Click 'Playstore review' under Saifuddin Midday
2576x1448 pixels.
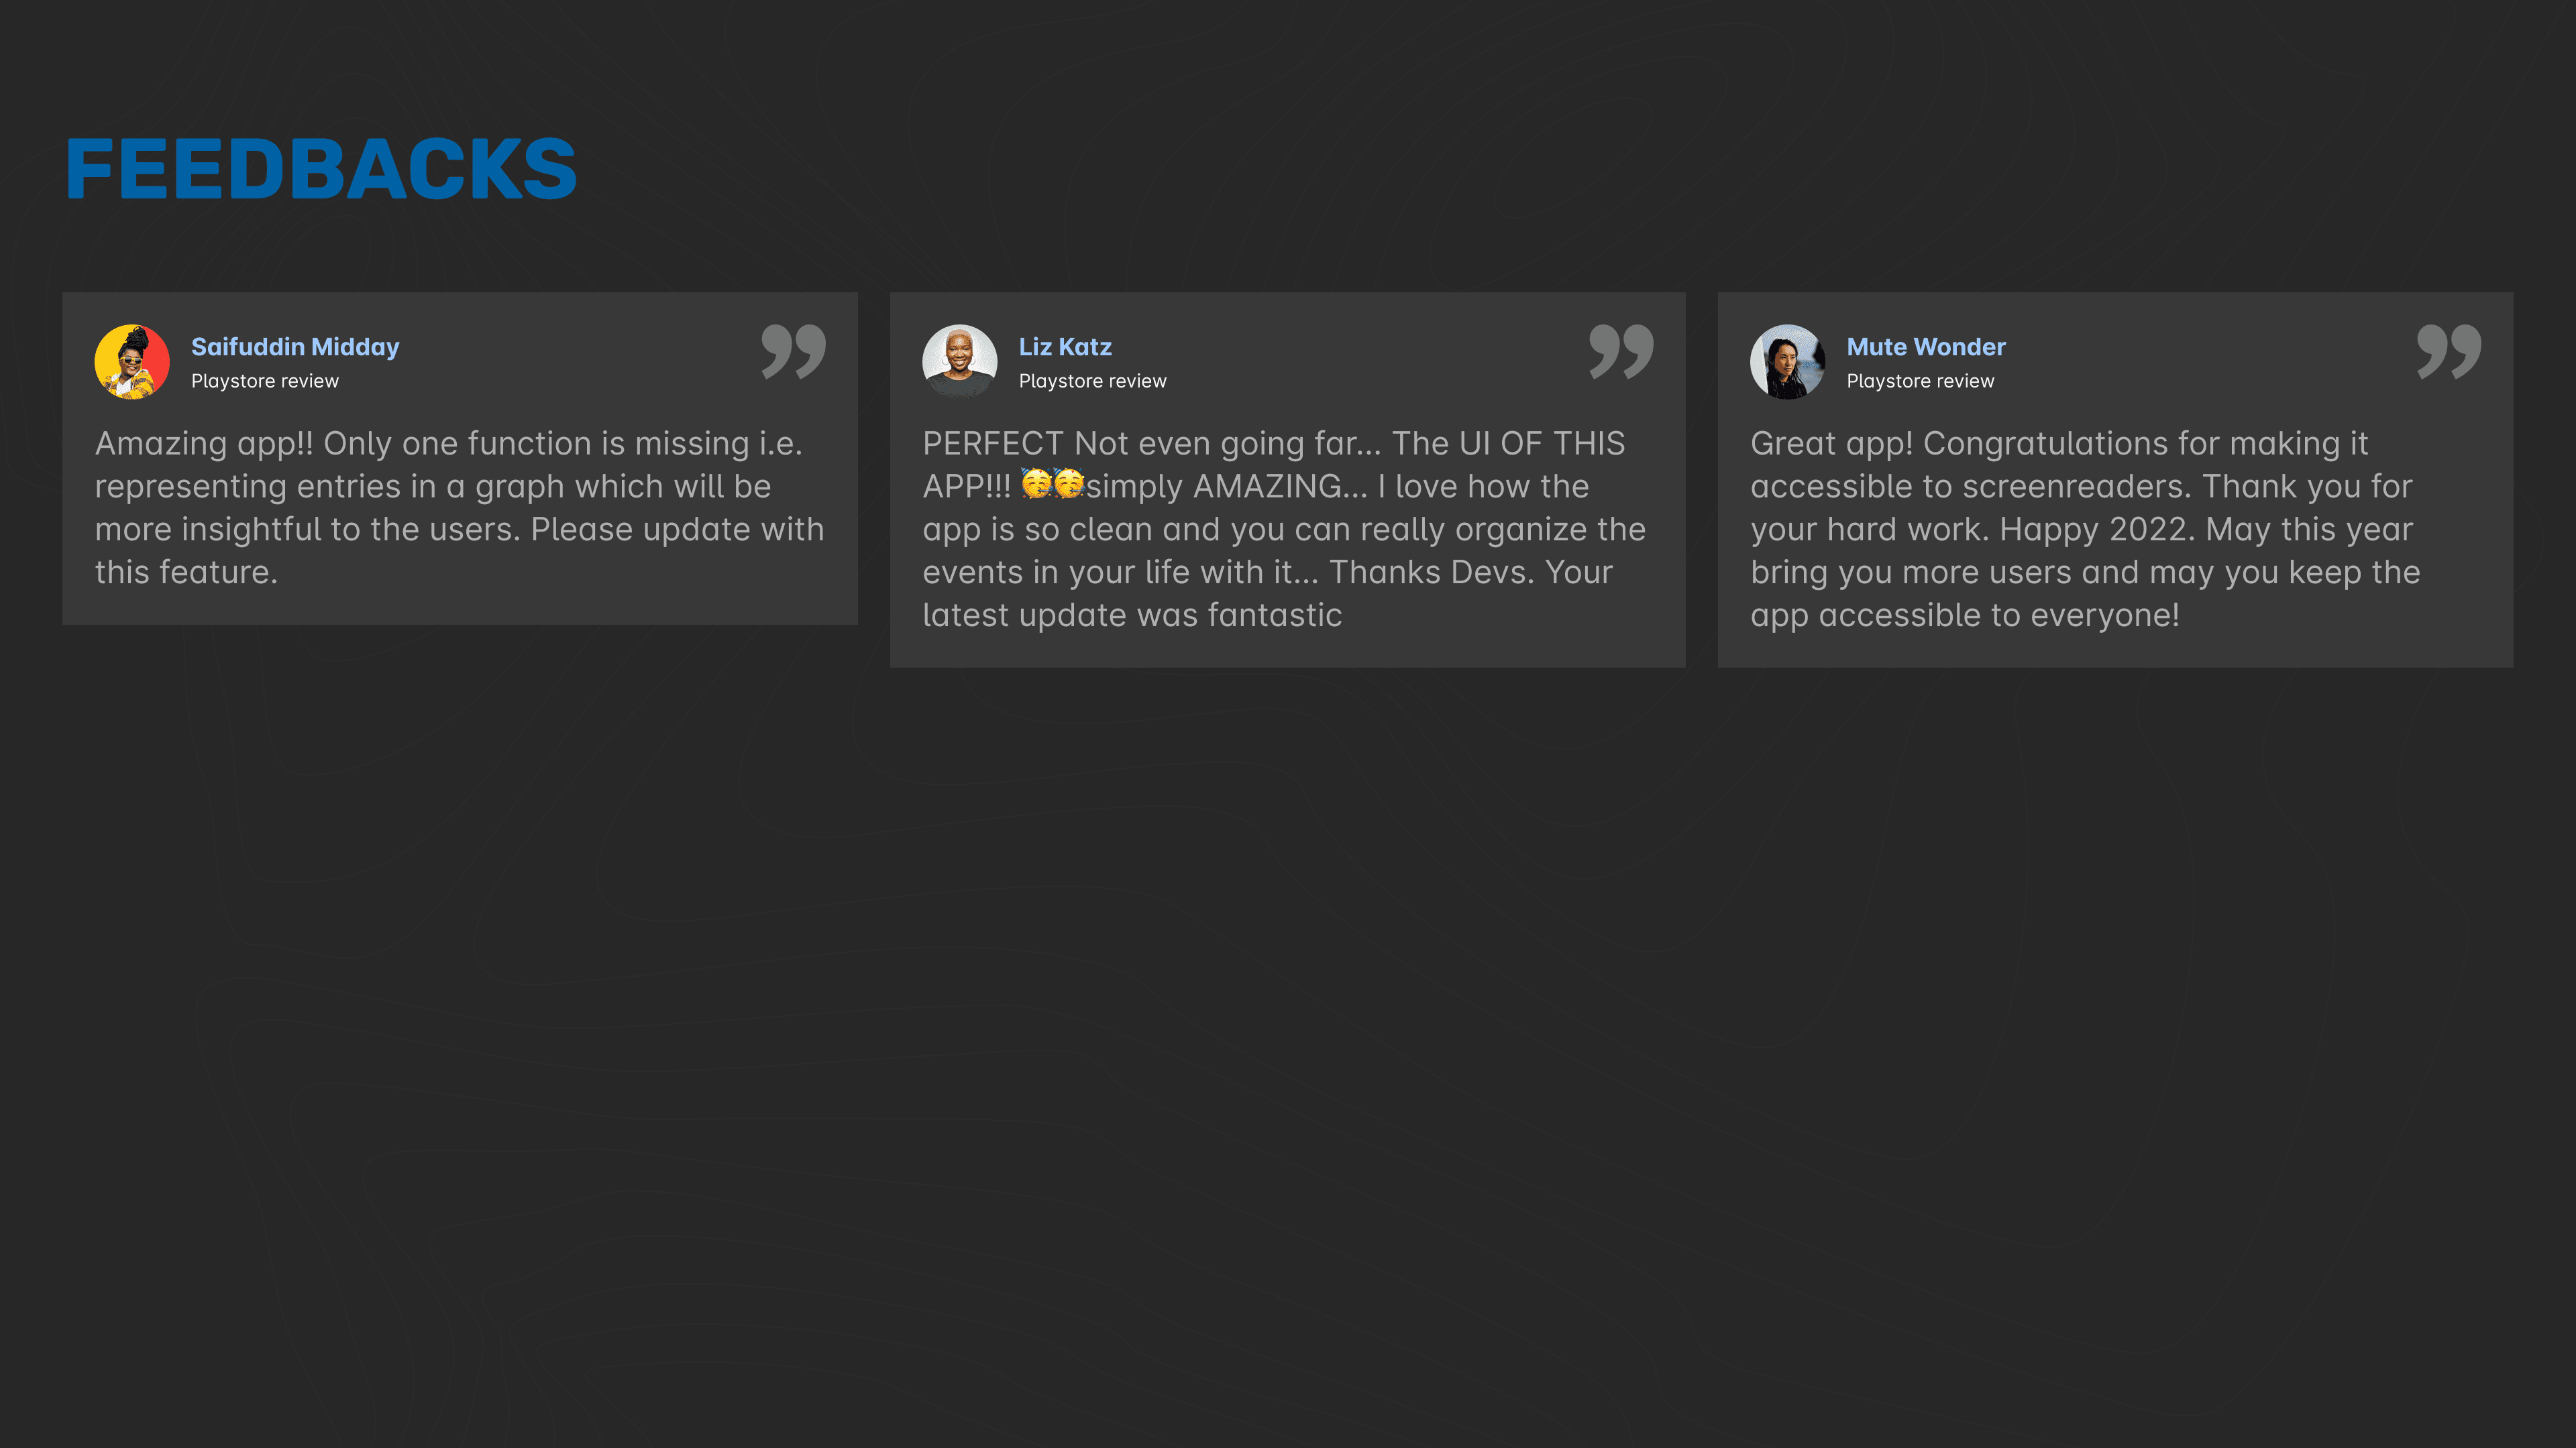point(265,381)
